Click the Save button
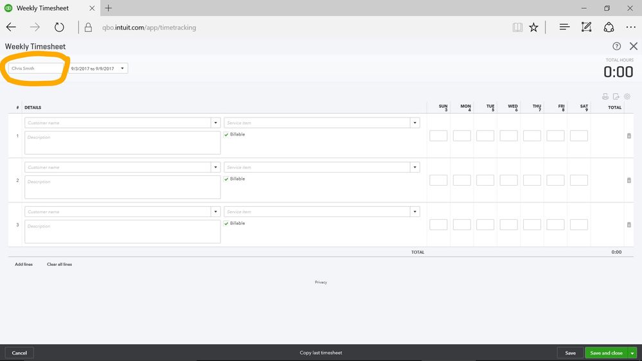 point(570,353)
